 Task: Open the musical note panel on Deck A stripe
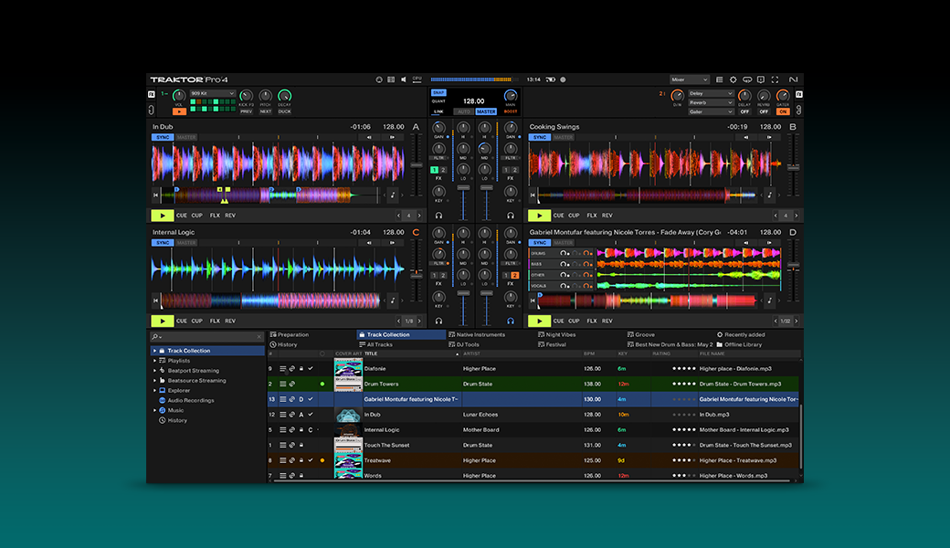pos(393,195)
